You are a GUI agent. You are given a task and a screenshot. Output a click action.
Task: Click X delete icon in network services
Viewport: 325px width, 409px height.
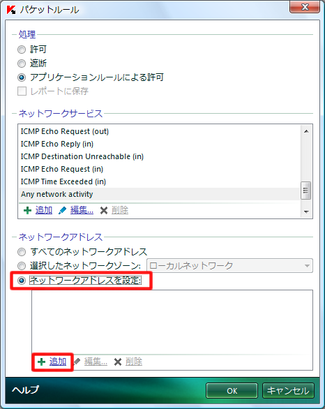click(x=104, y=211)
